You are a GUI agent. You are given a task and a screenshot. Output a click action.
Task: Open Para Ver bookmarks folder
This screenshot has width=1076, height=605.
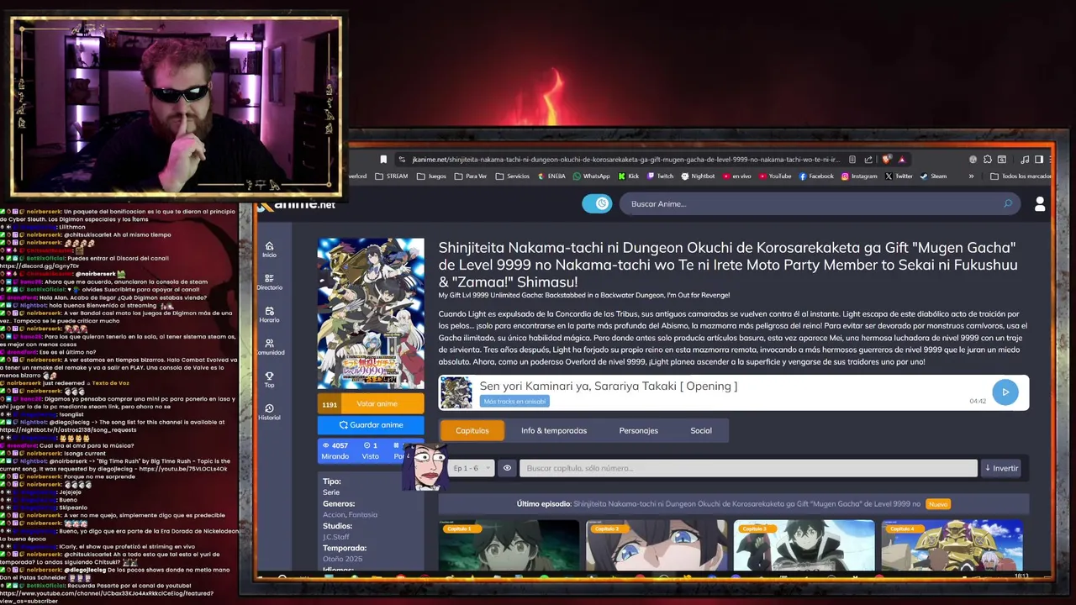tap(470, 176)
